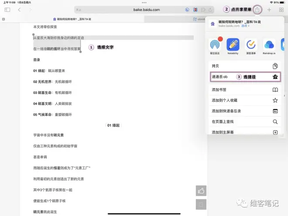The height and width of the screenshot is (216, 288).
Task: Choose 拷贝 in the share sheet
Action: pyautogui.click(x=245, y=66)
